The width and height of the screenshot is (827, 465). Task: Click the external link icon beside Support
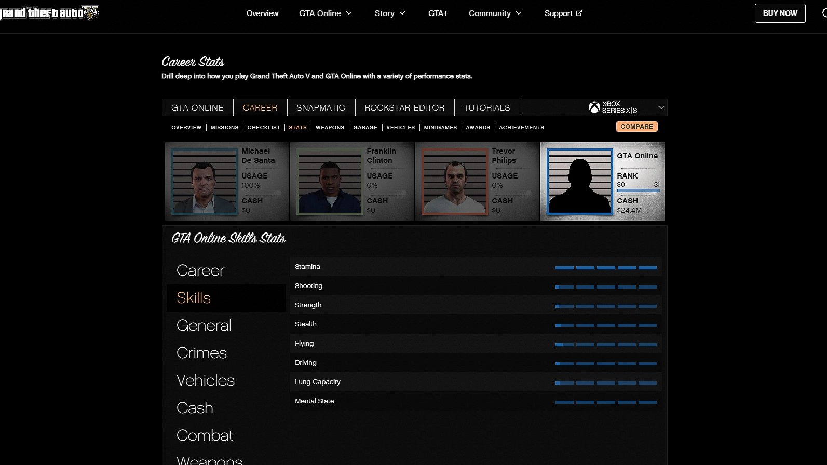pyautogui.click(x=579, y=13)
